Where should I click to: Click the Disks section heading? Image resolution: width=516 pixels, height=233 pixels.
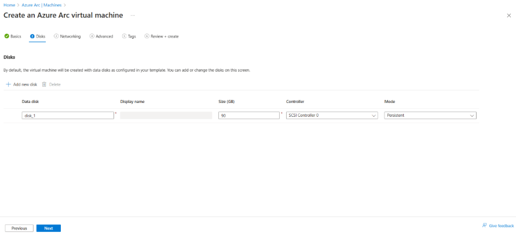(x=9, y=57)
